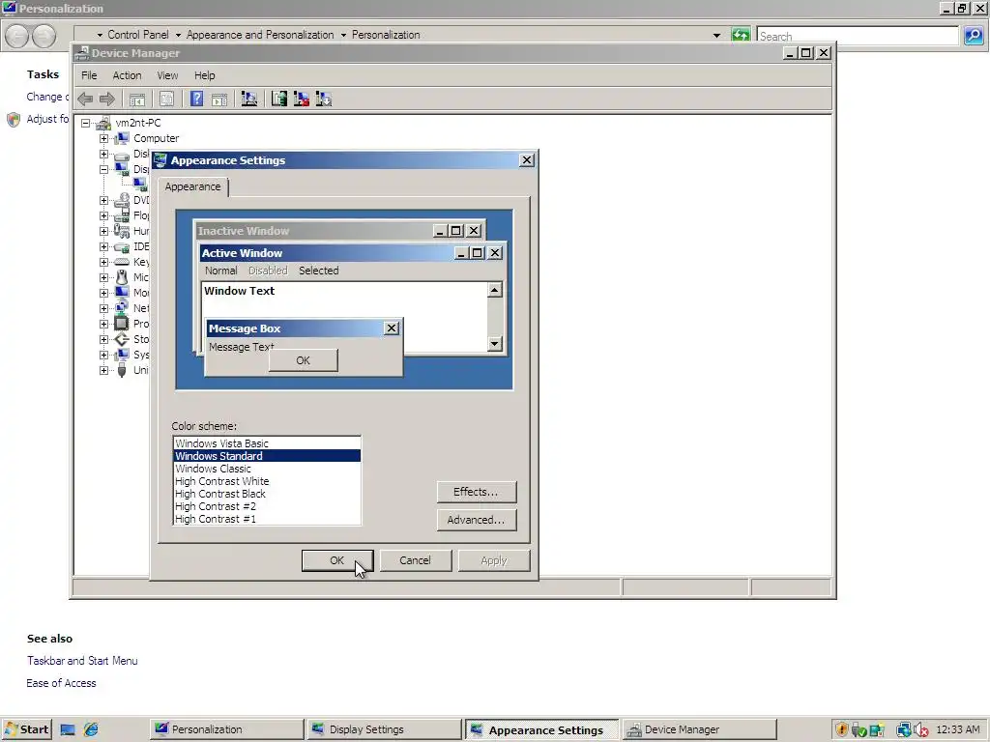Click the preview scrollbar up arrow
The width and height of the screenshot is (990, 742).
[x=495, y=290]
